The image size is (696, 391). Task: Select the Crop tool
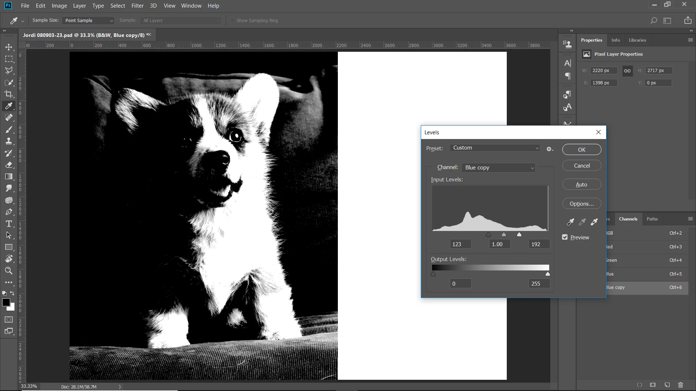9,94
